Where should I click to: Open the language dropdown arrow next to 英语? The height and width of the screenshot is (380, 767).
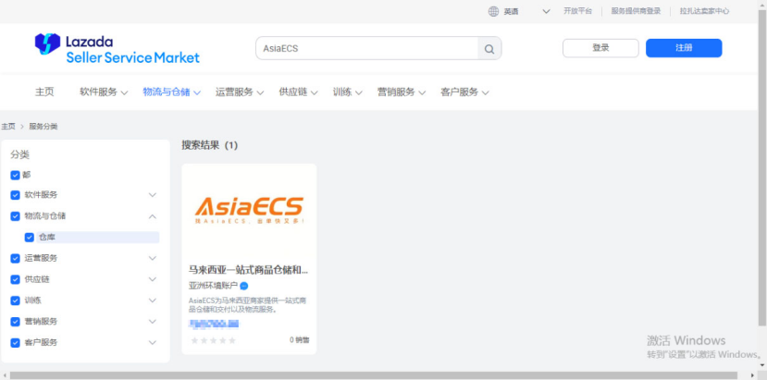pos(547,11)
